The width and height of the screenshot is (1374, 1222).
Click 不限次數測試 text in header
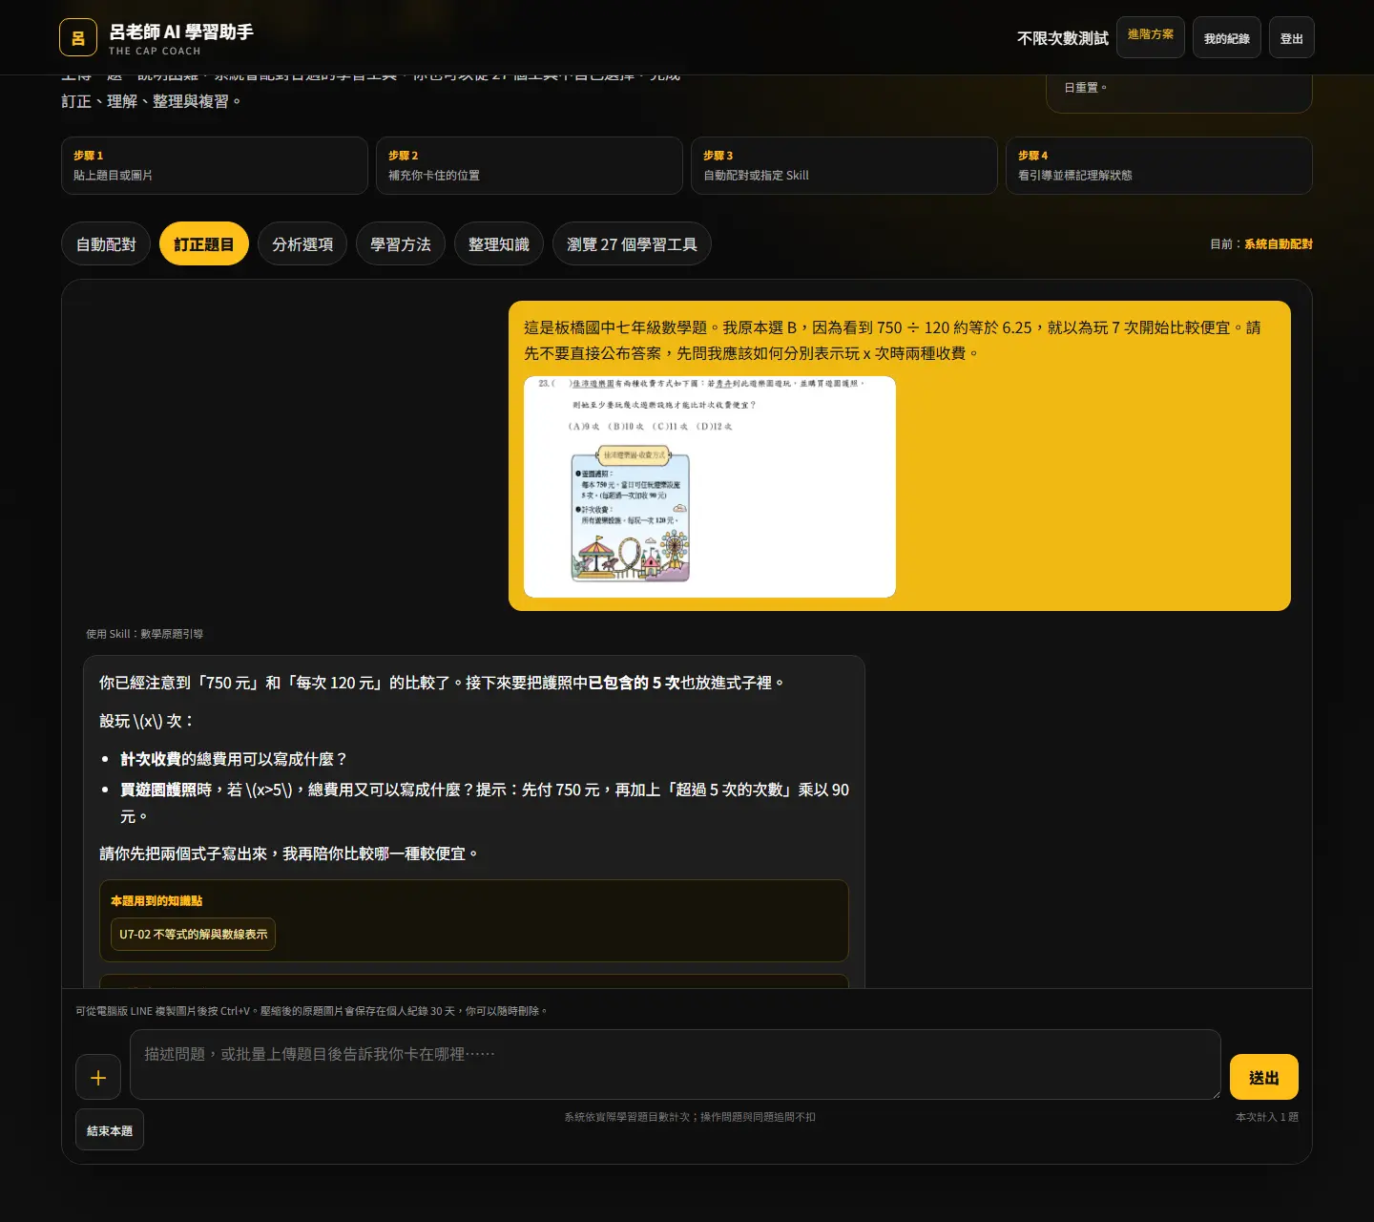[x=1063, y=38]
